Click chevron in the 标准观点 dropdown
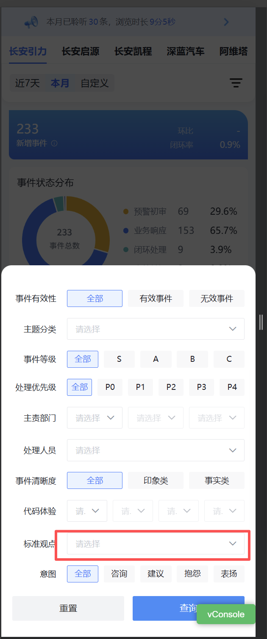The image size is (267, 639). pos(233,544)
